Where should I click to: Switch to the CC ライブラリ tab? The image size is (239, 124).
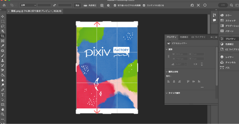(x=198, y=37)
